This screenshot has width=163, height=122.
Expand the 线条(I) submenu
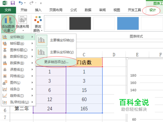(x=18, y=89)
